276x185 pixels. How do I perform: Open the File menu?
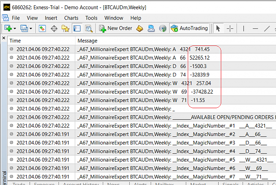(15, 18)
